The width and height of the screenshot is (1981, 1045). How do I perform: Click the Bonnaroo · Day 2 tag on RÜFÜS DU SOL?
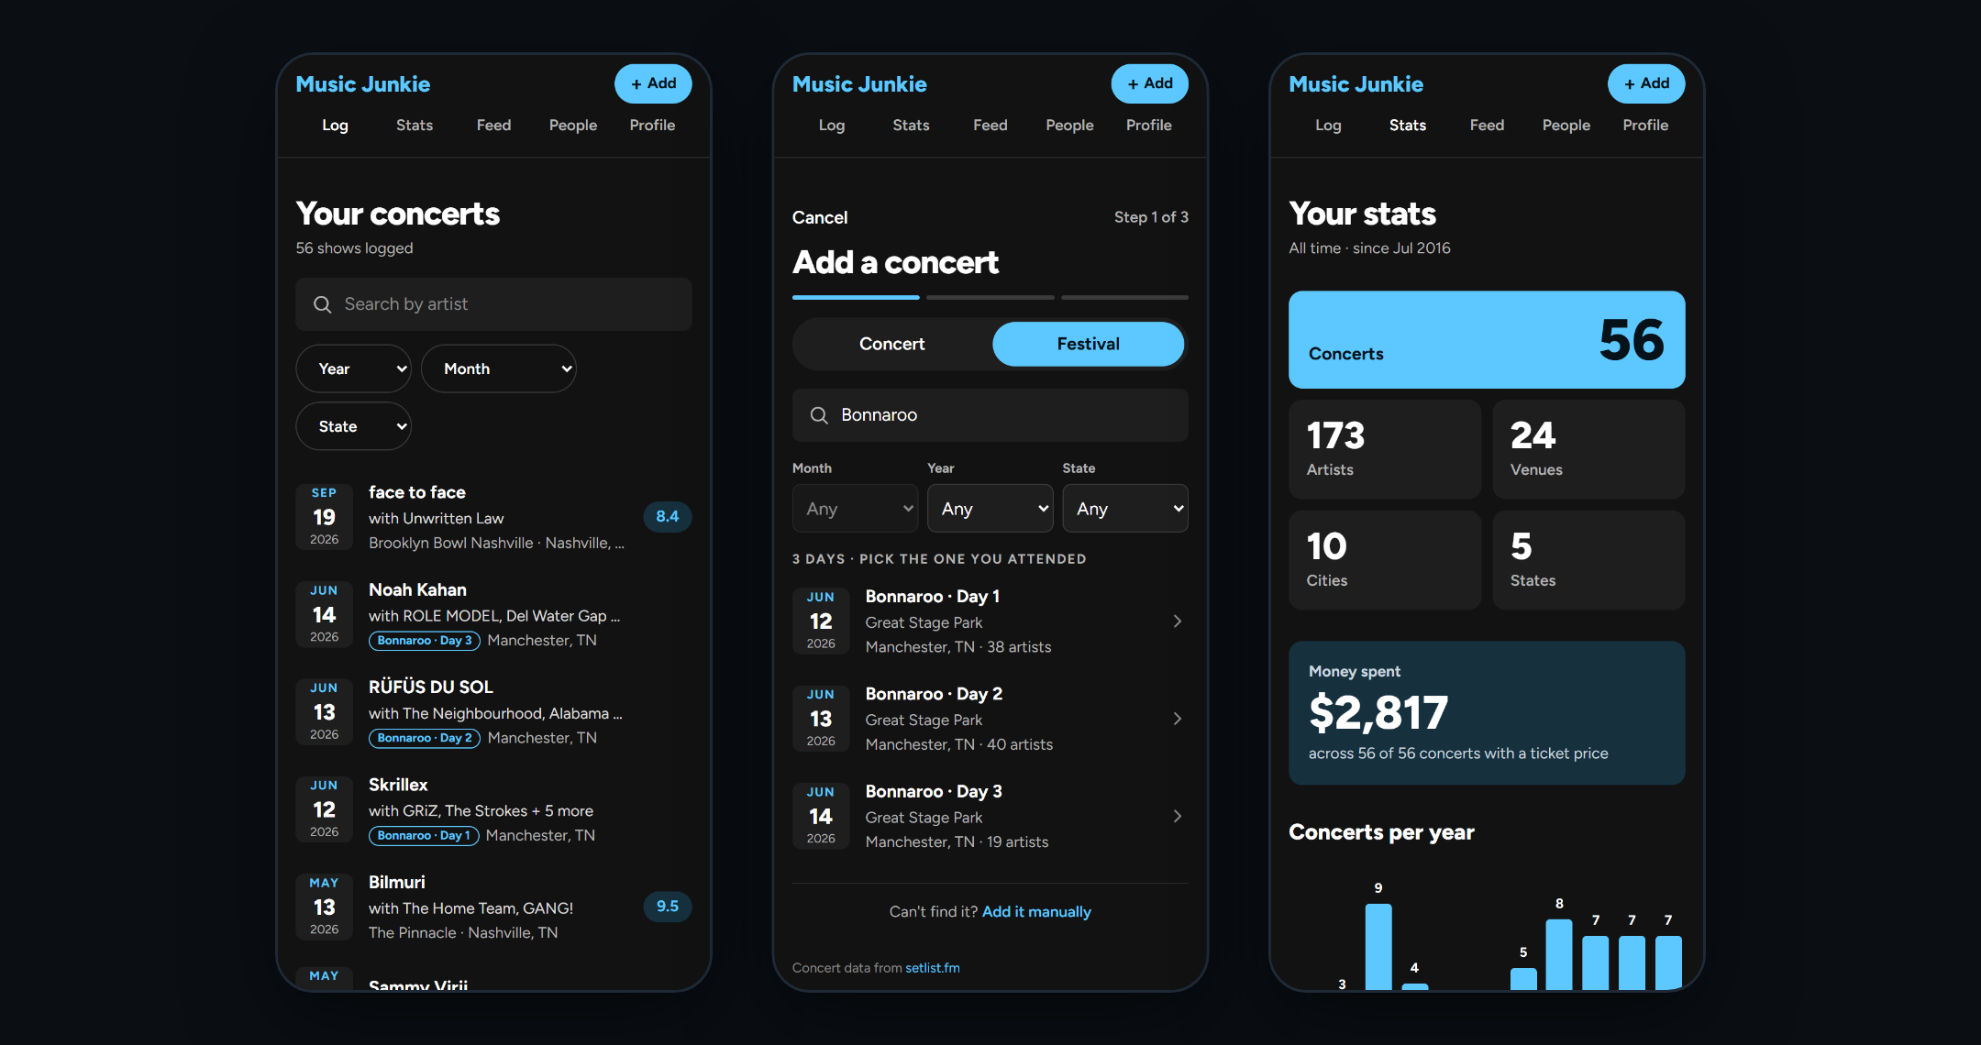click(424, 738)
